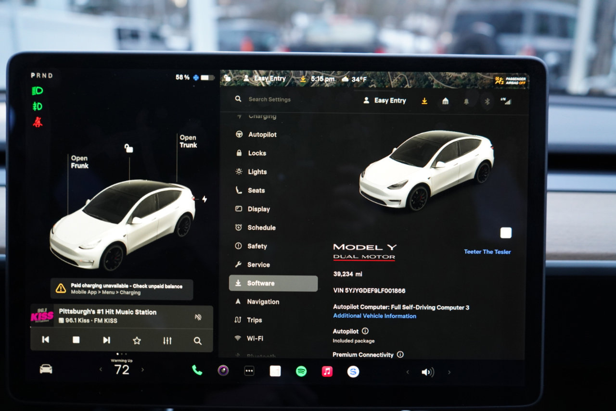616x411 pixels.
Task: Tap the Bluetooth status icon in the header
Action: 487,102
